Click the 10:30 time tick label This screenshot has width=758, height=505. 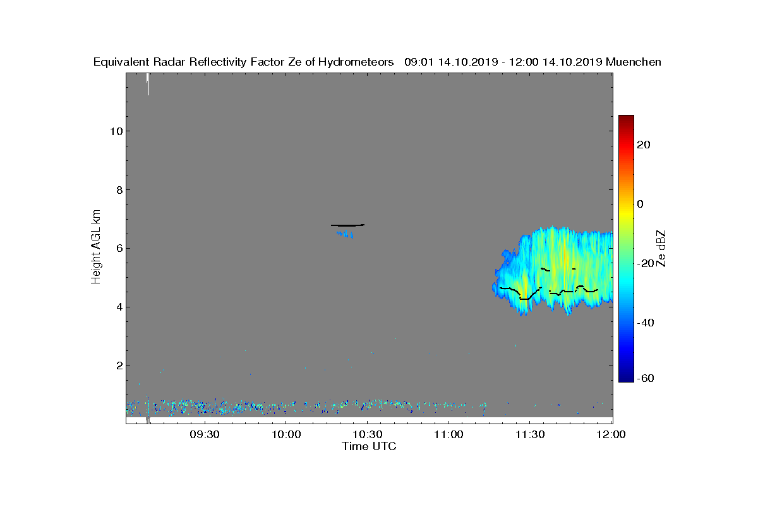click(367, 434)
